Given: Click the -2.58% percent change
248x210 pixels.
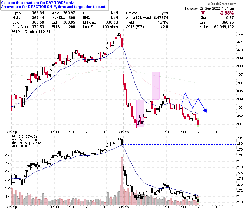Looking at the screenshot, I should click(x=226, y=13).
